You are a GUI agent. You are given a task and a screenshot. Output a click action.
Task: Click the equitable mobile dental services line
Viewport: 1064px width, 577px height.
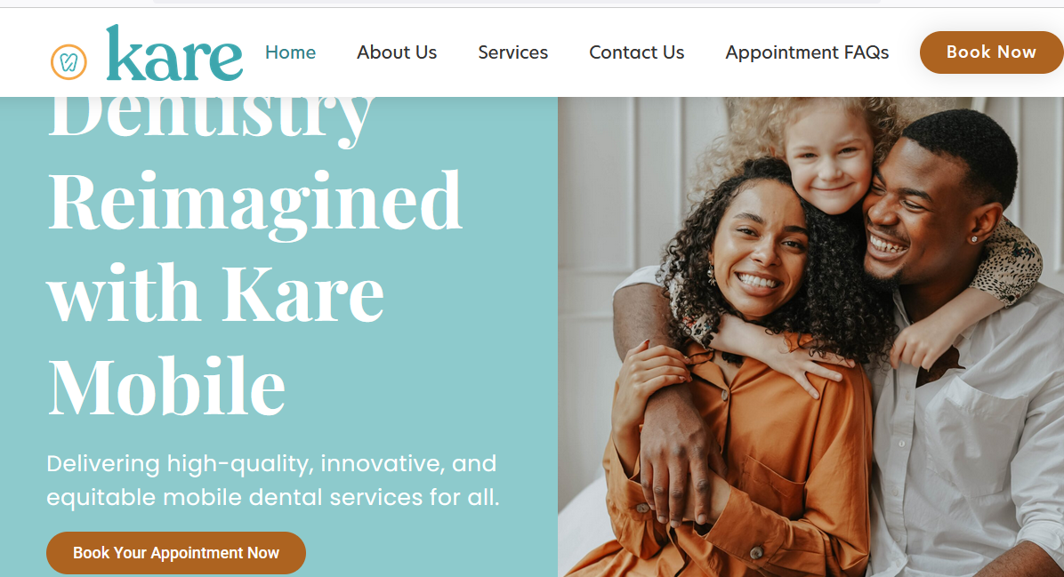(273, 498)
